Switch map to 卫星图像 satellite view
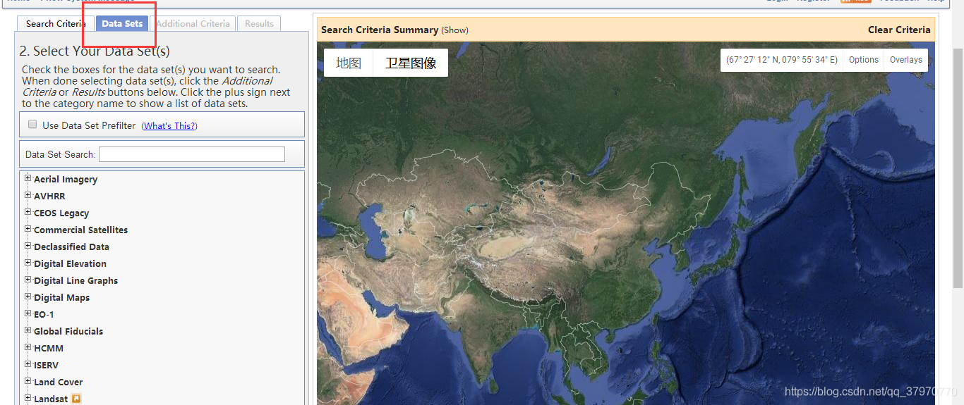This screenshot has height=405, width=964. click(x=411, y=63)
